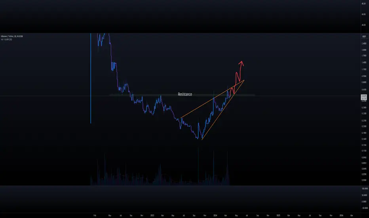
Task: Click the 2.4000 price axis label
Action: tap(364, 44)
